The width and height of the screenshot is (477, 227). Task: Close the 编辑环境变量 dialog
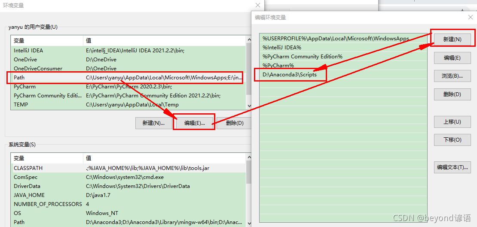[470, 17]
